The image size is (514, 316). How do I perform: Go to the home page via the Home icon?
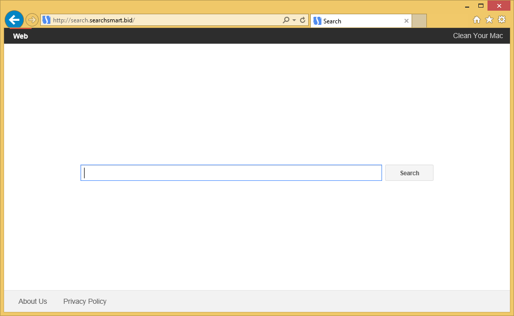click(x=477, y=20)
